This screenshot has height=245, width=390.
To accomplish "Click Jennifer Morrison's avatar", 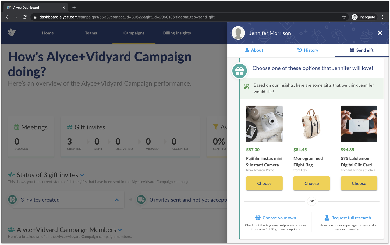I will click(x=238, y=33).
